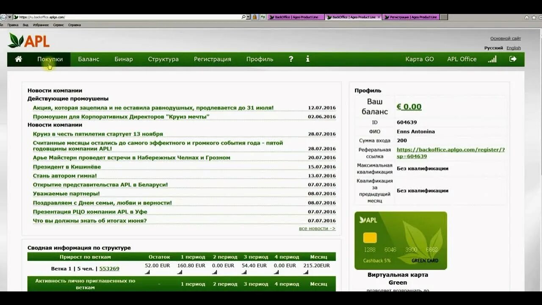Open news 'Что вы должны знать об итогах июня?'
Viewport: 542px width, 305px height.
click(x=90, y=221)
